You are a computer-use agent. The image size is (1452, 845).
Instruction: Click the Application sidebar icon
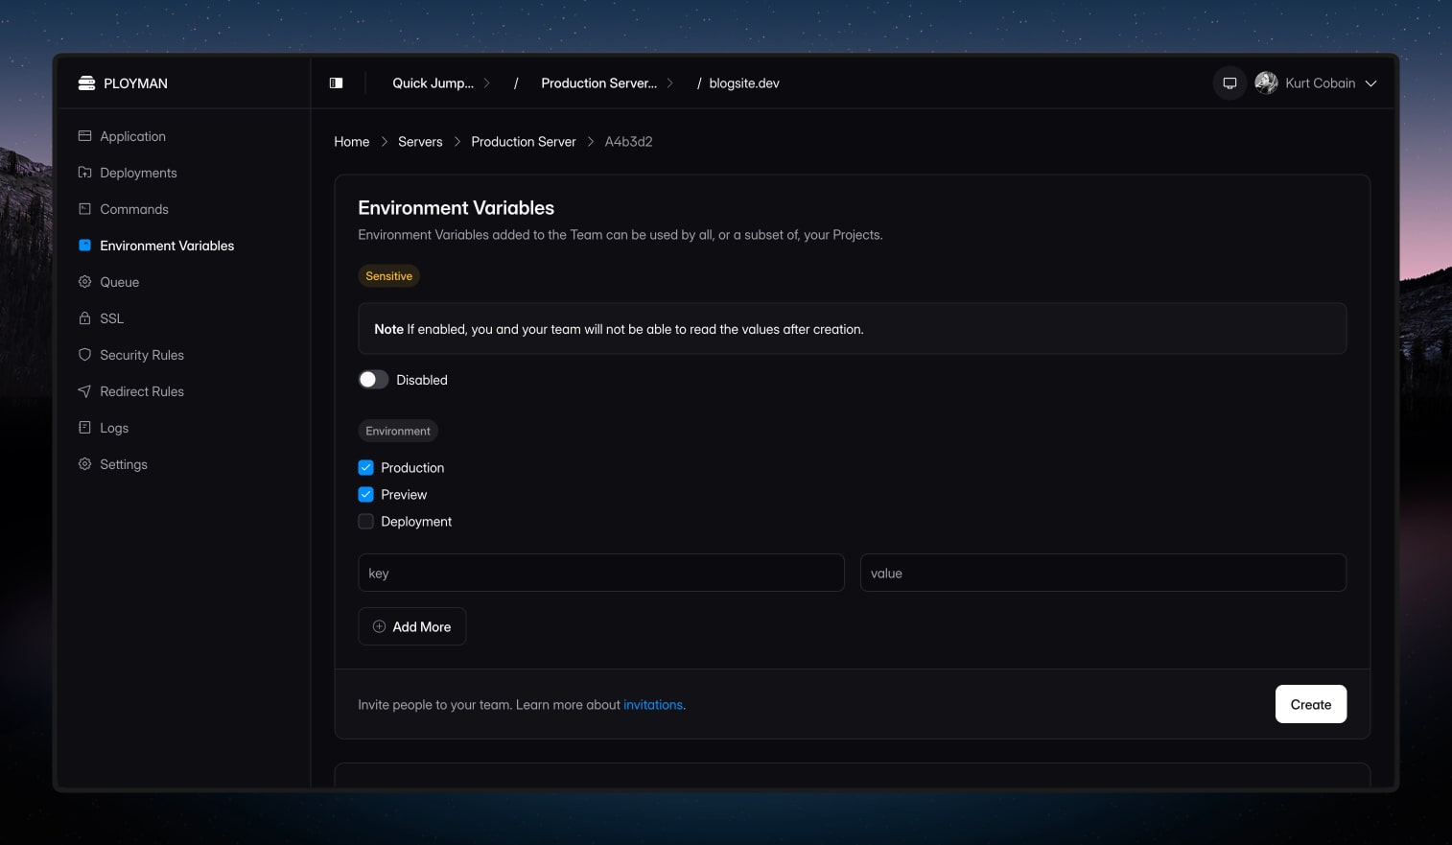tap(84, 136)
